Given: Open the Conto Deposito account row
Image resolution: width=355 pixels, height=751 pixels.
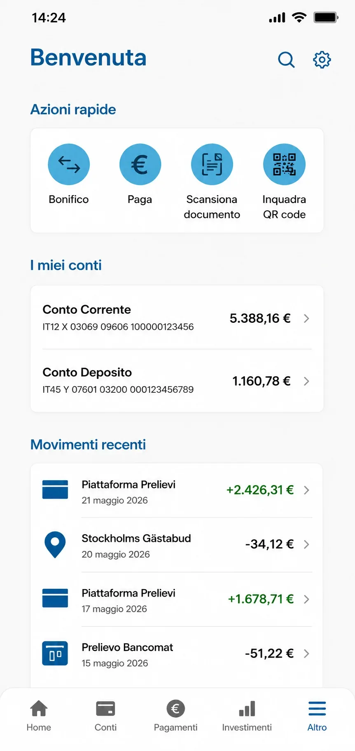Looking at the screenshot, I should [x=177, y=381].
